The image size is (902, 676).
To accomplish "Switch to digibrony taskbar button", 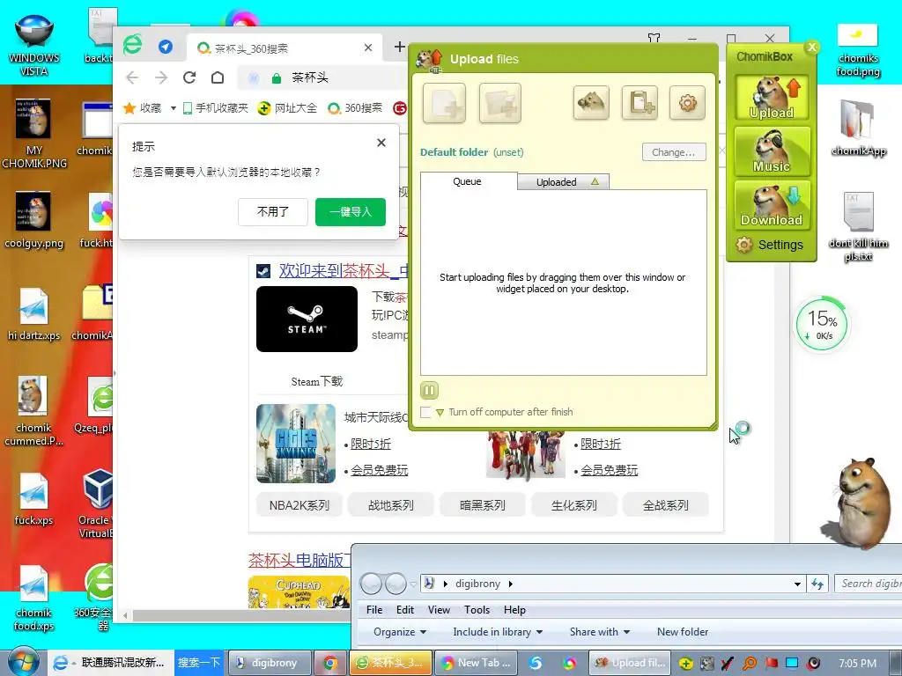I will pos(270,664).
